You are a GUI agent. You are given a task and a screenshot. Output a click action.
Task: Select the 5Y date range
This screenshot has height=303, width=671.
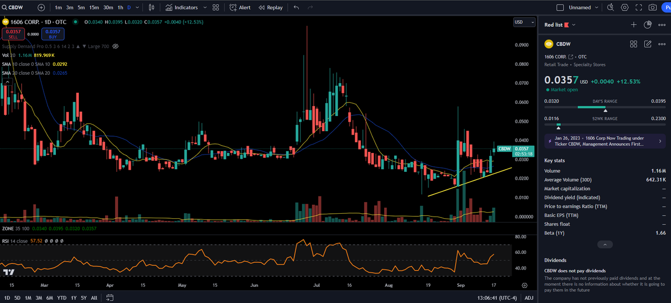pyautogui.click(x=83, y=298)
